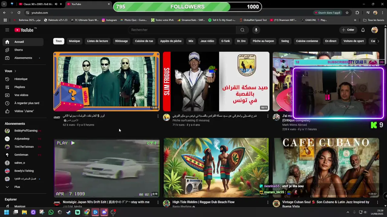Open Steam from the taskbar
The height and width of the screenshot is (217, 387).
coord(69,212)
